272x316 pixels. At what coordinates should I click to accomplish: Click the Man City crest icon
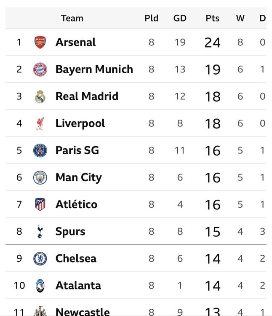40,177
